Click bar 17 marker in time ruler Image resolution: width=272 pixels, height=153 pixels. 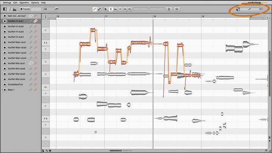[106, 16]
